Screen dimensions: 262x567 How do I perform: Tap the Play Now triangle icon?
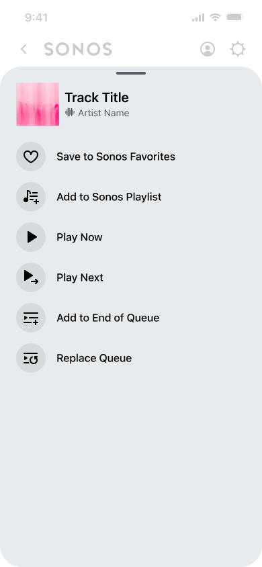tap(31, 237)
